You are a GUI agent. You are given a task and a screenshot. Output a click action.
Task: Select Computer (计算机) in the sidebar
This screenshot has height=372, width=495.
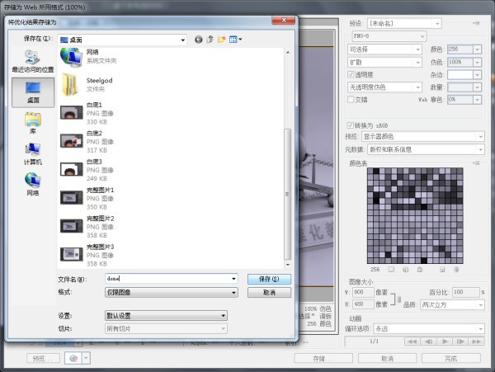[32, 153]
